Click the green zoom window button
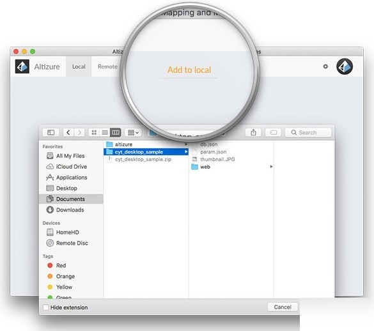This screenshot has width=374, height=331. tap(33, 52)
